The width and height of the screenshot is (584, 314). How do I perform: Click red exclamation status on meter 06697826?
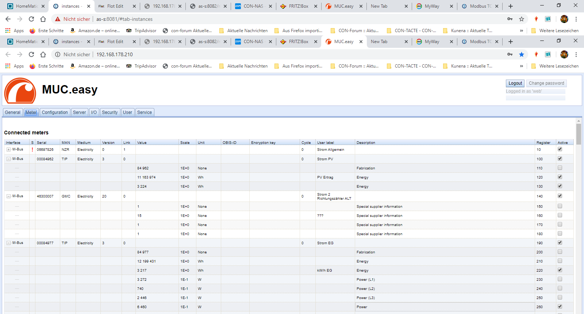pyautogui.click(x=32, y=149)
